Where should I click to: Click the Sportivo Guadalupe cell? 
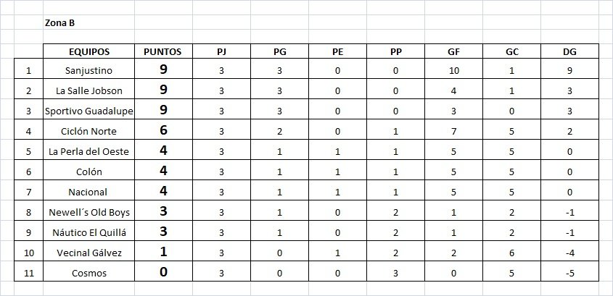(89, 111)
